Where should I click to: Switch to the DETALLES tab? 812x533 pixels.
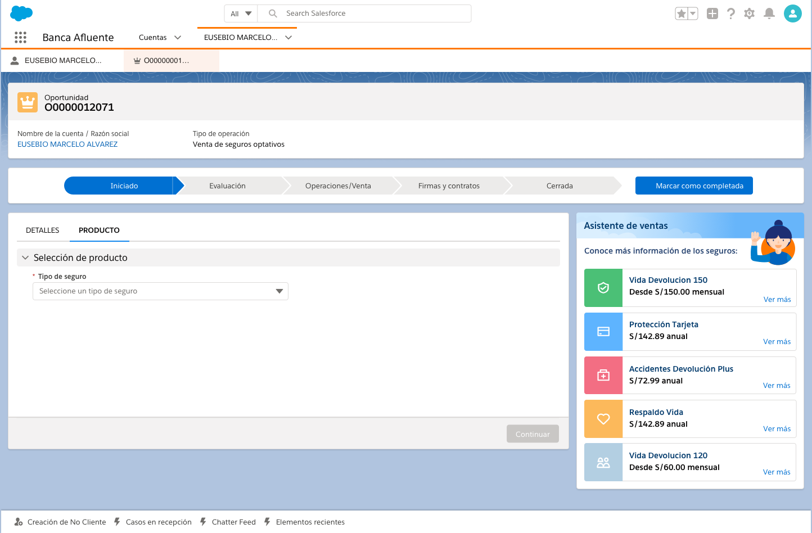click(x=43, y=231)
